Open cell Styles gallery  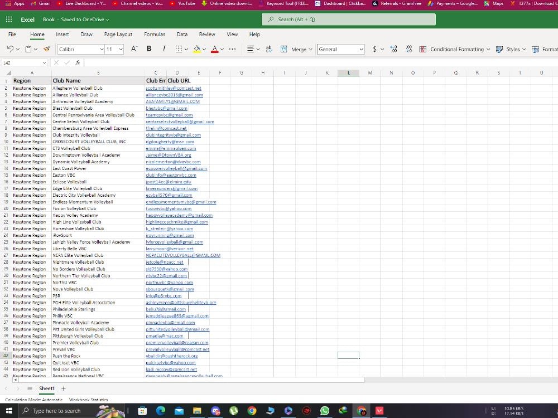pos(511,49)
